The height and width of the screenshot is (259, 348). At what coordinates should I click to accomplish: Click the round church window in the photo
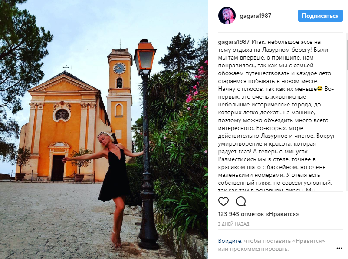coord(62,114)
